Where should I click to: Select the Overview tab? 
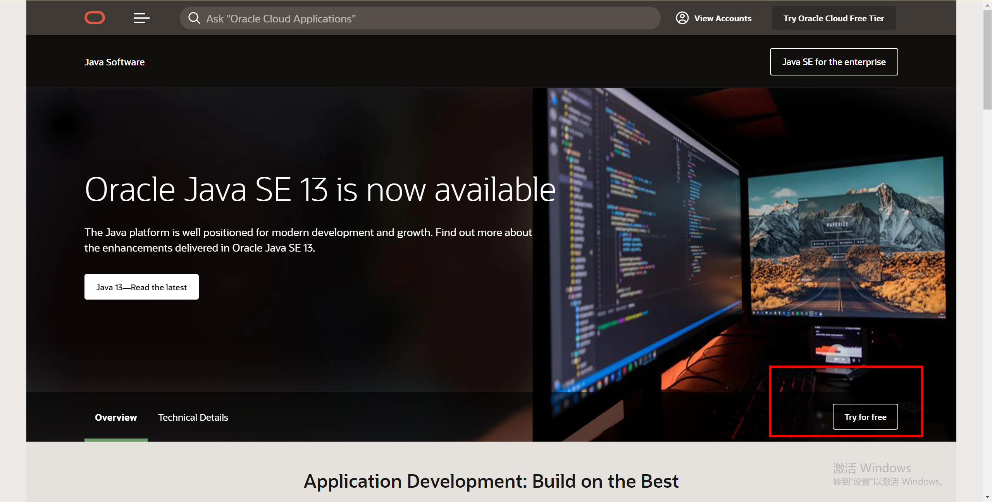116,417
